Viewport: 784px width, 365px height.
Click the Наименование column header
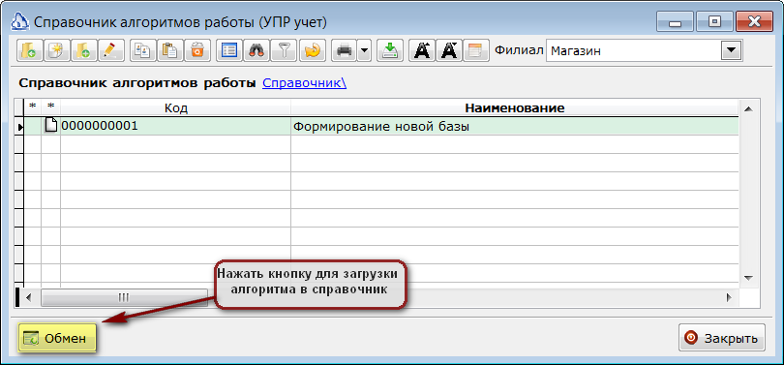pyautogui.click(x=515, y=107)
